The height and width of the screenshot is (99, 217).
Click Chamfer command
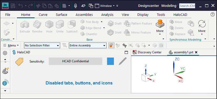[89, 34]
